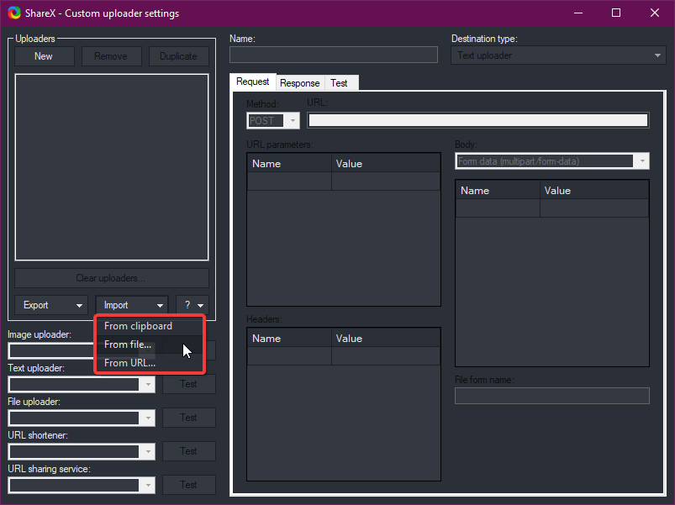
Task: Switch to the Request tab
Action: tap(253, 82)
